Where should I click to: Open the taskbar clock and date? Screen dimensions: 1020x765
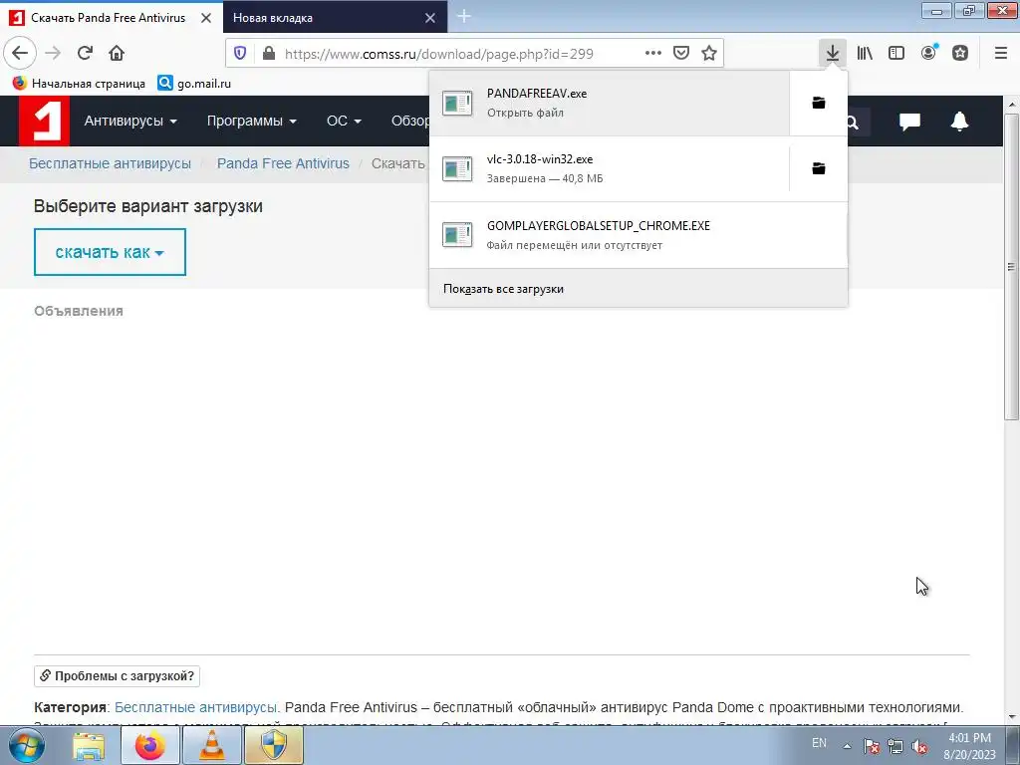pyautogui.click(x=969, y=746)
